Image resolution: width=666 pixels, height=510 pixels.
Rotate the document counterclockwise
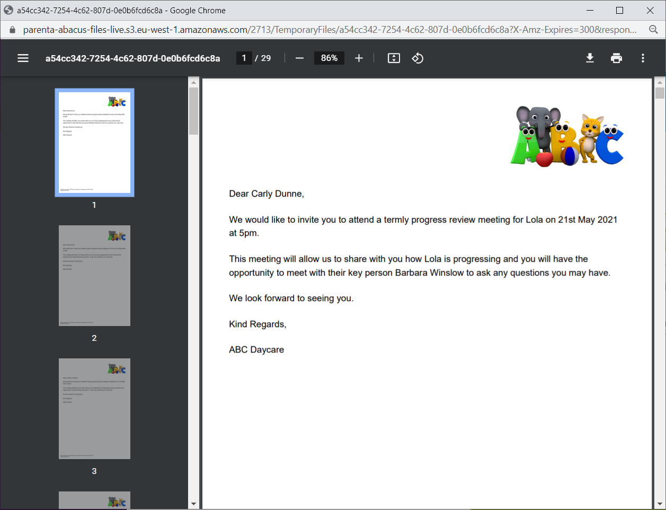point(418,58)
